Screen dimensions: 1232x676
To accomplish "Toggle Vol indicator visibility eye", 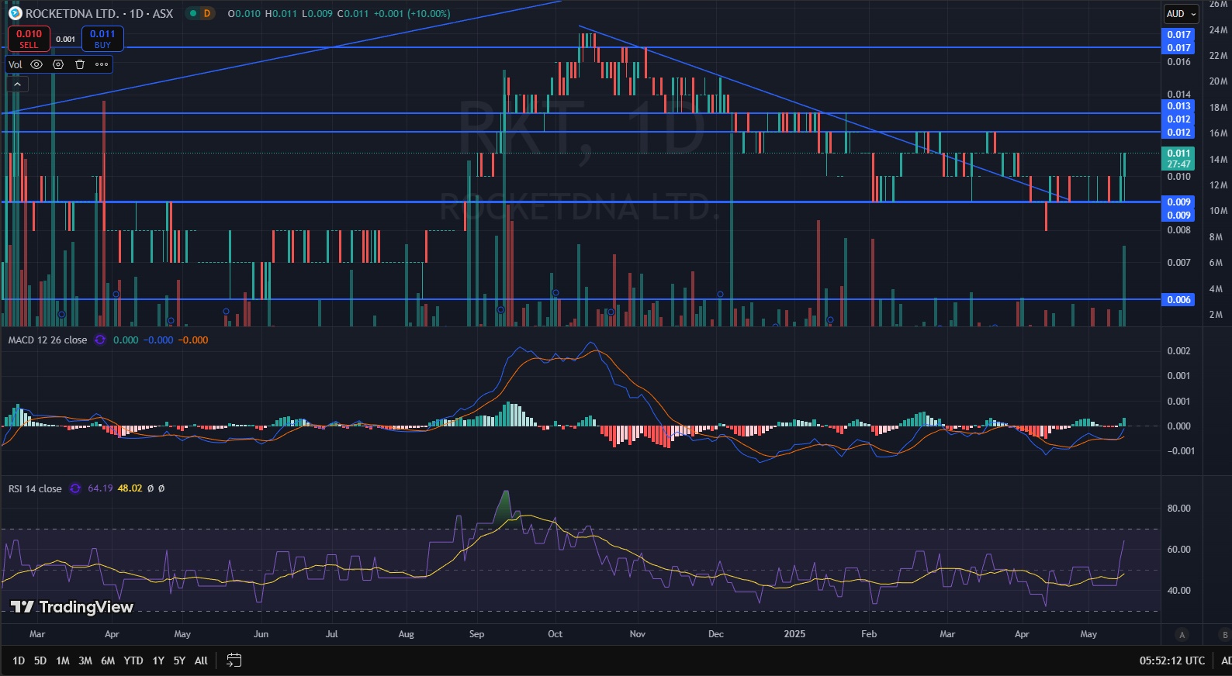I will click(x=36, y=64).
